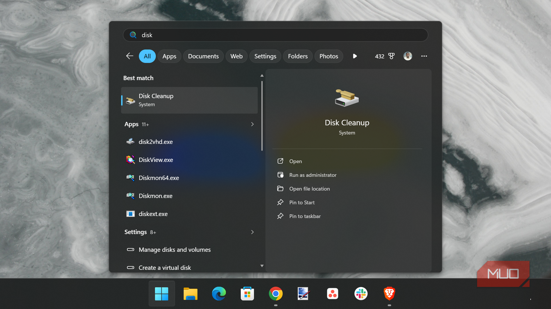Click the diskext.exe app icon
The height and width of the screenshot is (309, 551).
pos(130,214)
